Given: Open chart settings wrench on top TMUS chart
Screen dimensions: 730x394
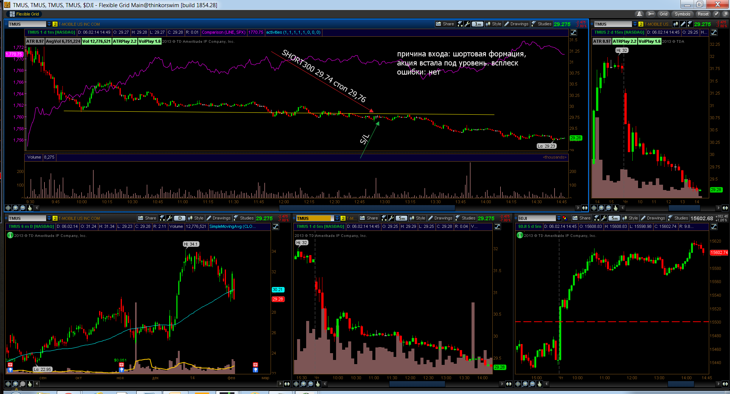Looking at the screenshot, I should click(467, 24).
